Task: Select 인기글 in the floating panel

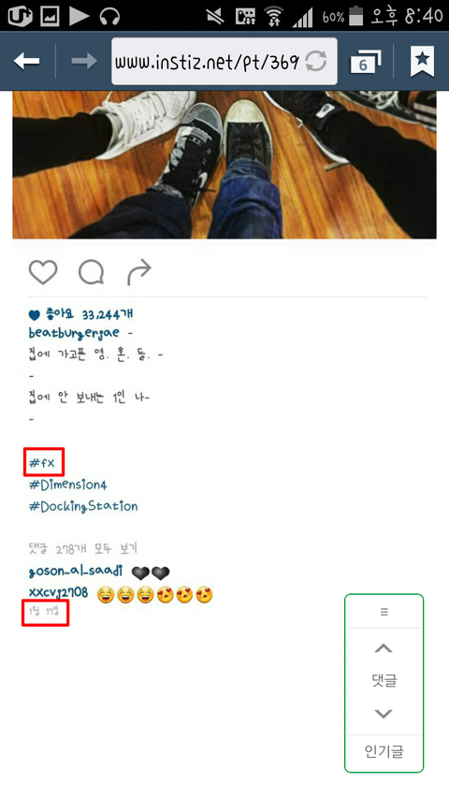Action: [384, 751]
